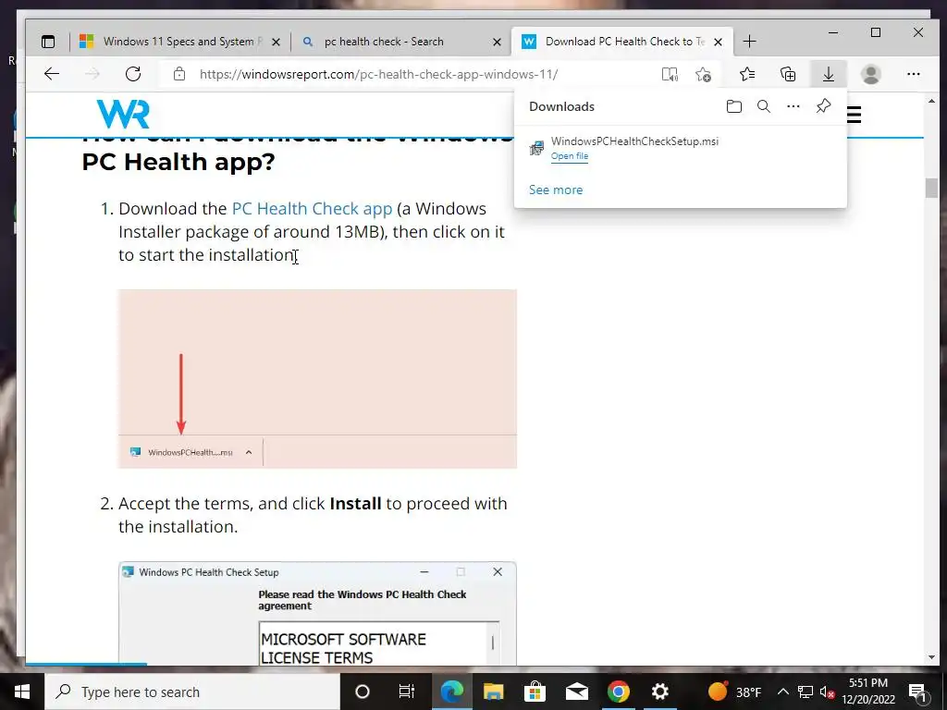
Task: Open a new tab with the plus button
Action: (x=749, y=42)
